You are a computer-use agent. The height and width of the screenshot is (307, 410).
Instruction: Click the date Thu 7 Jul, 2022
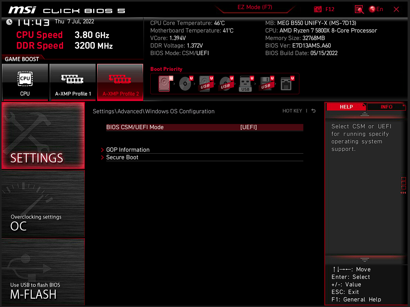coord(74,21)
